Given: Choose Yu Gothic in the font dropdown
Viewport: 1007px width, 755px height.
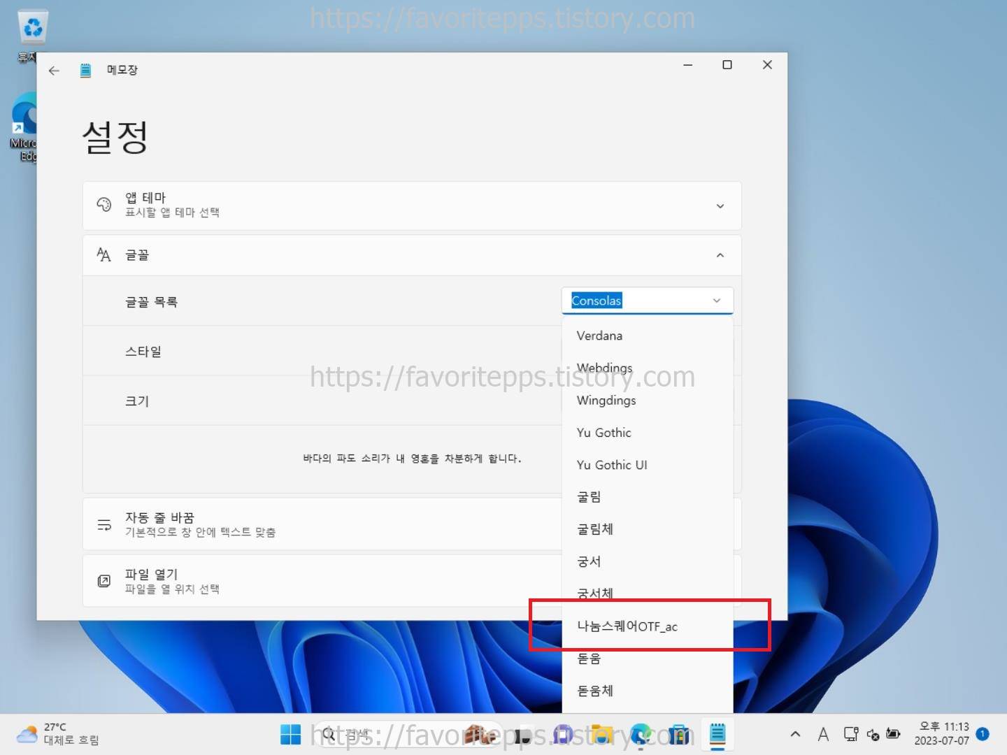Looking at the screenshot, I should pyautogui.click(x=648, y=433).
